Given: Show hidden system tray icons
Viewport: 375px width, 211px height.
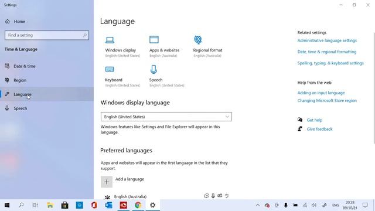Looking at the screenshot, I should point(258,205).
